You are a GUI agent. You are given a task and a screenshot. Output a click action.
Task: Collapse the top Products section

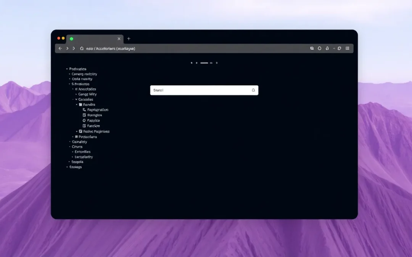(67, 69)
